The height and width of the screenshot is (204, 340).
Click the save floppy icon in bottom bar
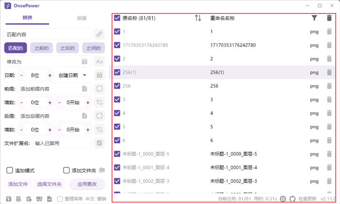(x=8, y=199)
